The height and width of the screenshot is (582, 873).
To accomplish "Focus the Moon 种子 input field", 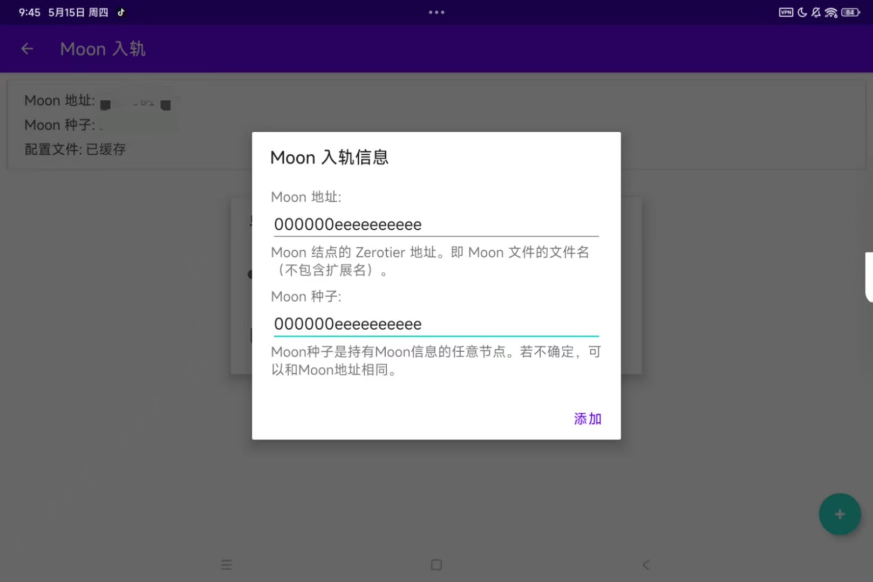I will click(436, 324).
